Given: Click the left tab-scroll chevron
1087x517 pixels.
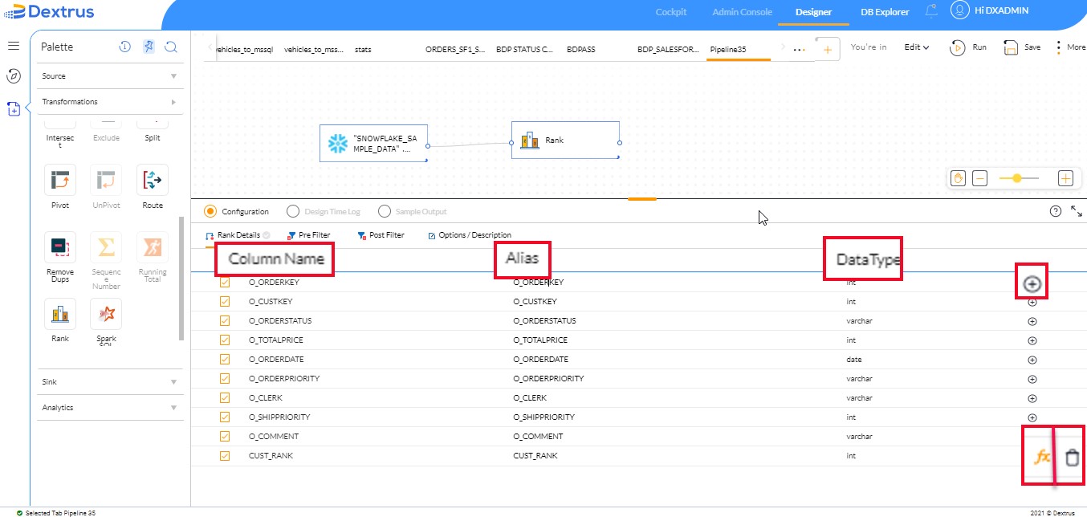Looking at the screenshot, I should coord(210,47).
